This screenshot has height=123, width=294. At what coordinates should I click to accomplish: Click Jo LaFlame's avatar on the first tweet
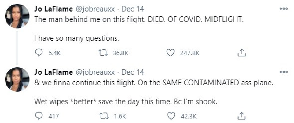point(17,16)
